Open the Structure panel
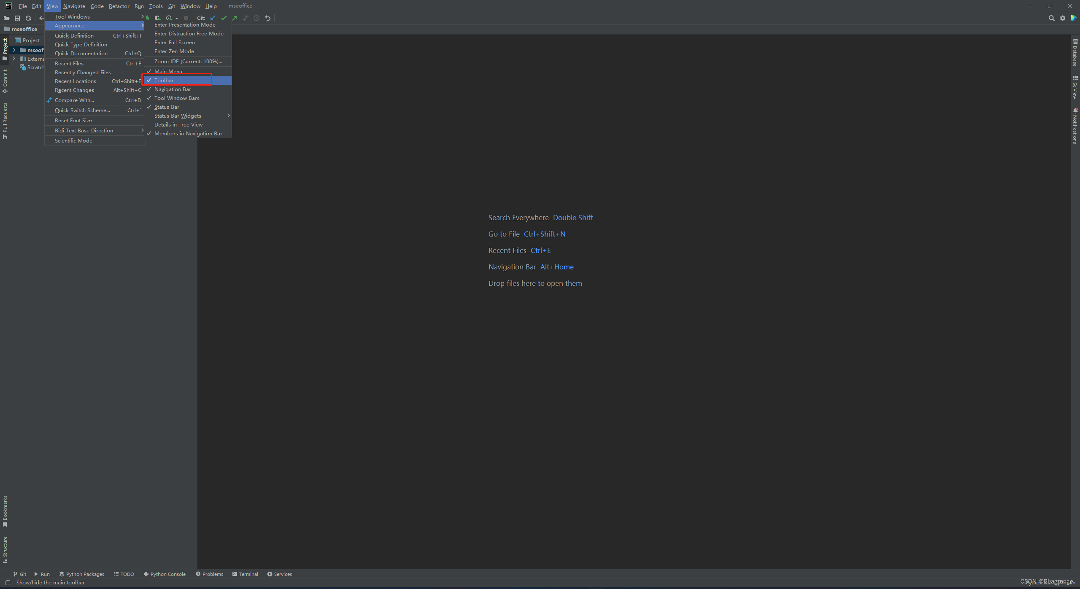 (4, 547)
